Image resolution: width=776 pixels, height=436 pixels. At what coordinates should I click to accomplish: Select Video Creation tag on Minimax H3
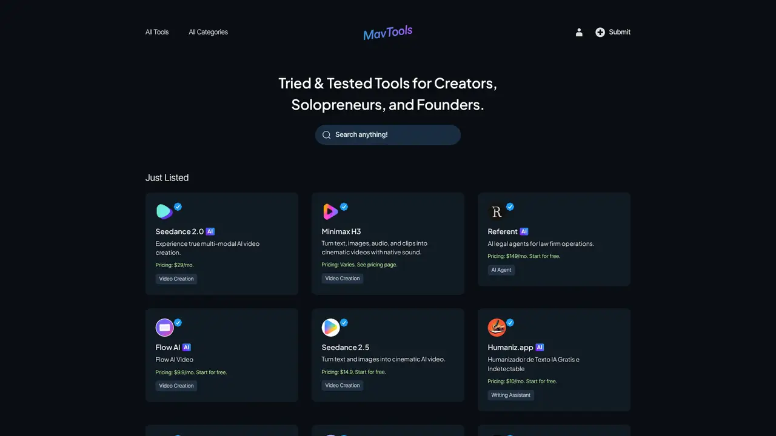343,279
